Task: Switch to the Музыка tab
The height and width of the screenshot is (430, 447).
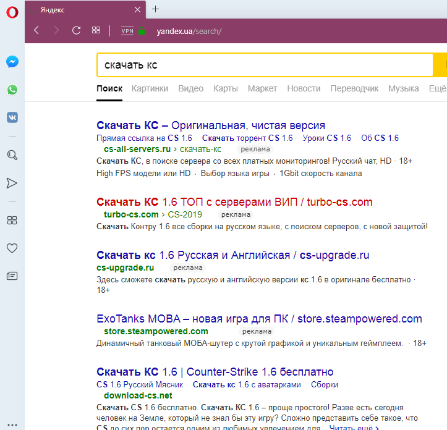Action: [x=403, y=88]
